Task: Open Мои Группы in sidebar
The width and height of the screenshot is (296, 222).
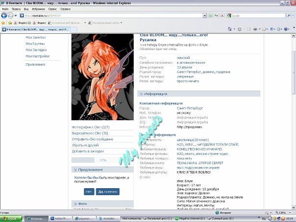Action: pyautogui.click(x=35, y=44)
